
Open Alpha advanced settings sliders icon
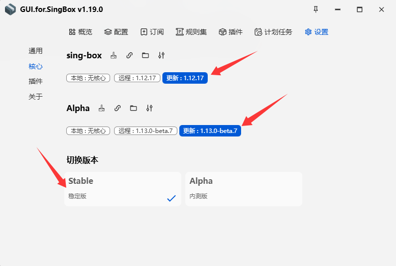149,108
